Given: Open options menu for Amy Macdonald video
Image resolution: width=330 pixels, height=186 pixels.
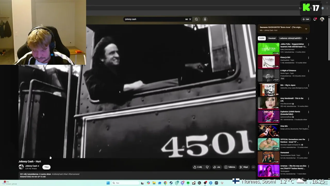Looking at the screenshot, I should pos(308,99).
